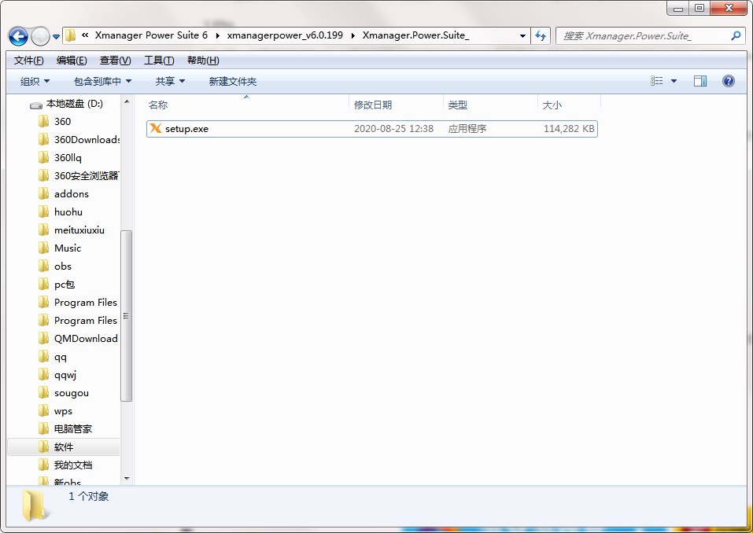The height and width of the screenshot is (533, 753).
Task: Open the 组织 dropdown menu
Action: pyautogui.click(x=35, y=82)
